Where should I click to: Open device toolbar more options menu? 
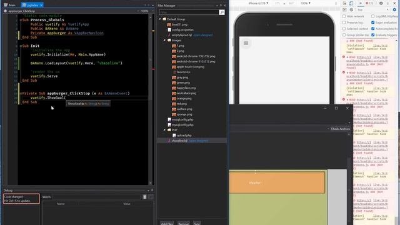coord(336,3)
